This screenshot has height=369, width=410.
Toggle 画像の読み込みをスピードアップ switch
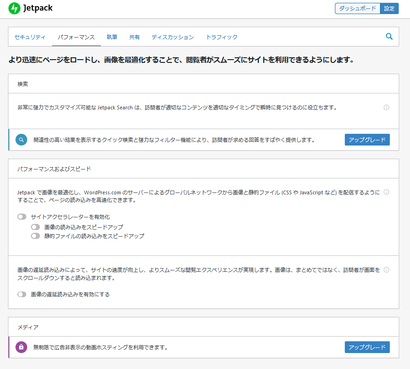click(x=35, y=227)
